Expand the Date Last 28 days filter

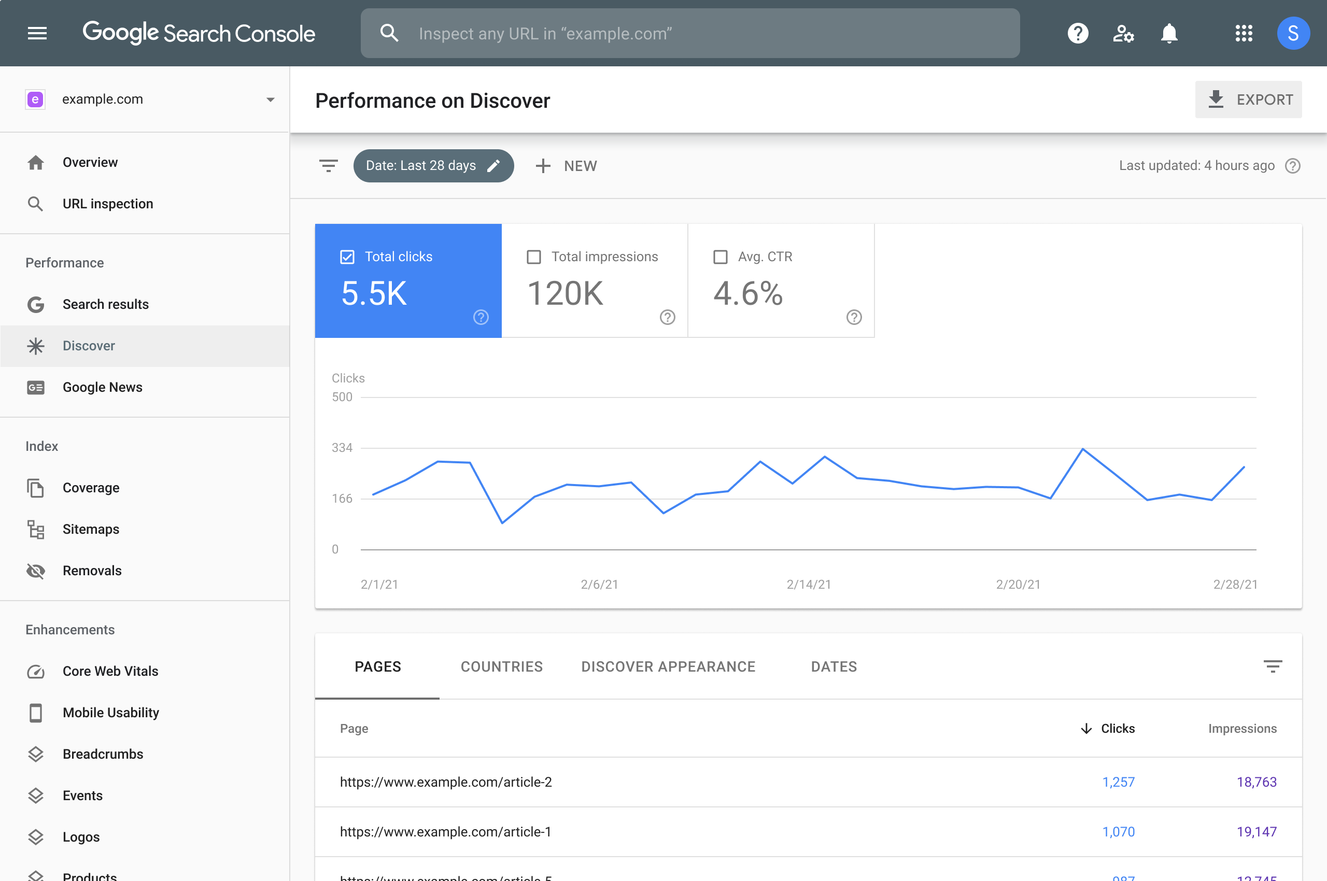pyautogui.click(x=433, y=165)
